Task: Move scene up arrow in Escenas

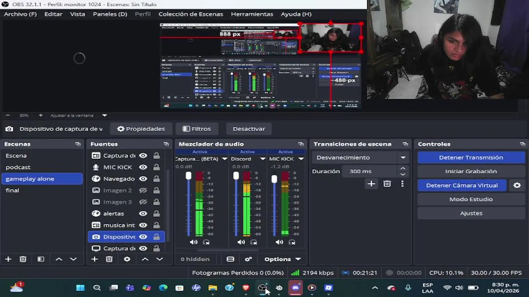Action: point(59,259)
